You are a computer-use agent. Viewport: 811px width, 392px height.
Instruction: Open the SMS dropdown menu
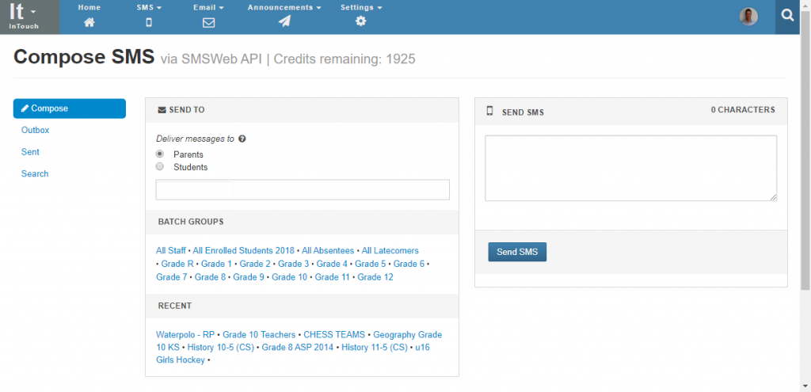[149, 8]
